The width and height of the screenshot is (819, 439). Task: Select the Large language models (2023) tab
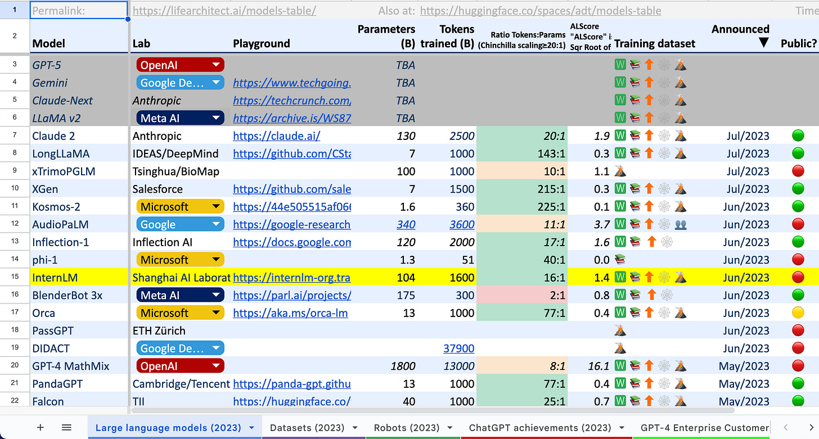point(174,428)
